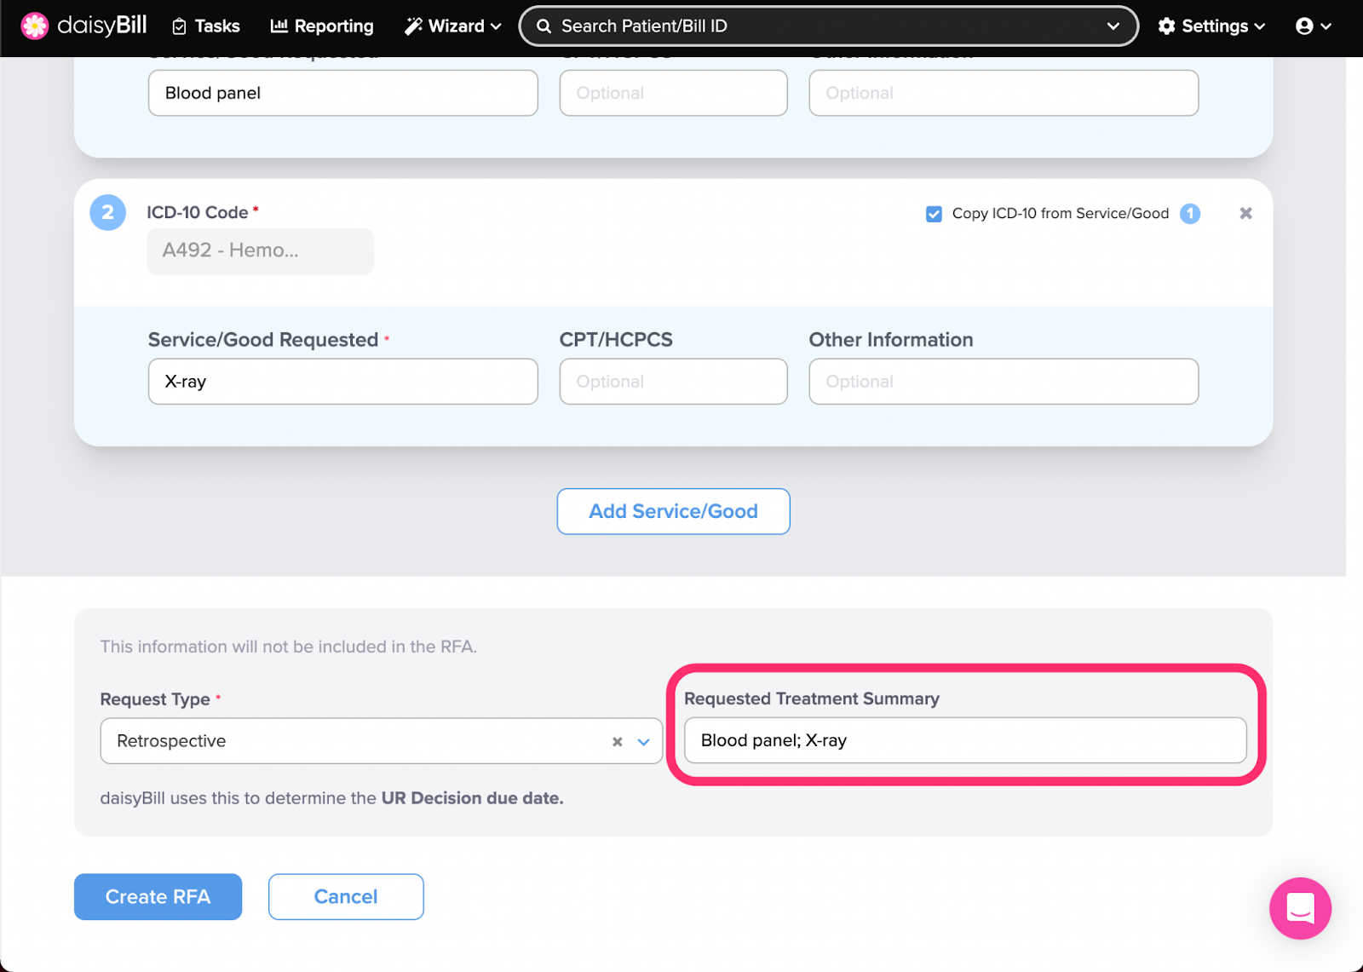This screenshot has height=972, width=1363.
Task: Click Other Information field in Blood panel row
Action: (x=1004, y=93)
